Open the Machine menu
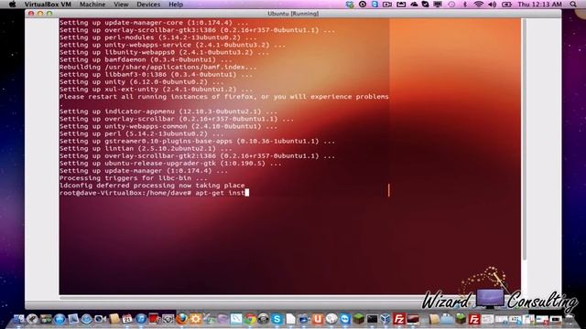Viewport: 586px width, 329px height. [x=92, y=4]
